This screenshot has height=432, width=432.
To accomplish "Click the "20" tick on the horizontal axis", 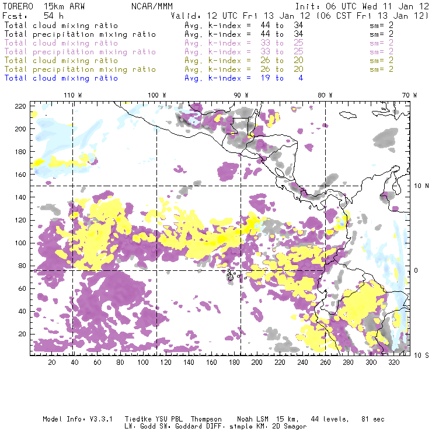I will tap(52, 363).
